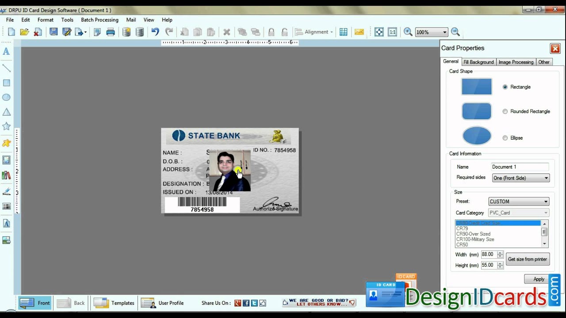Image resolution: width=566 pixels, height=318 pixels.
Task: Open the Format menu
Action: (46, 20)
